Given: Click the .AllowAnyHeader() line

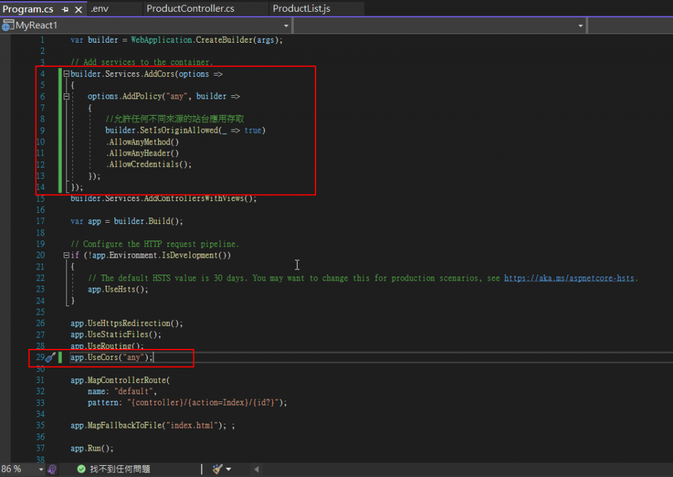Looking at the screenshot, I should click(142, 153).
